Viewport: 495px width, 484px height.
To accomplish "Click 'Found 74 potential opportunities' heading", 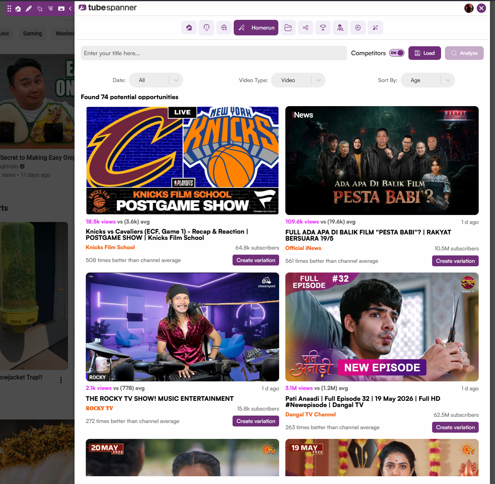I will [x=130, y=97].
